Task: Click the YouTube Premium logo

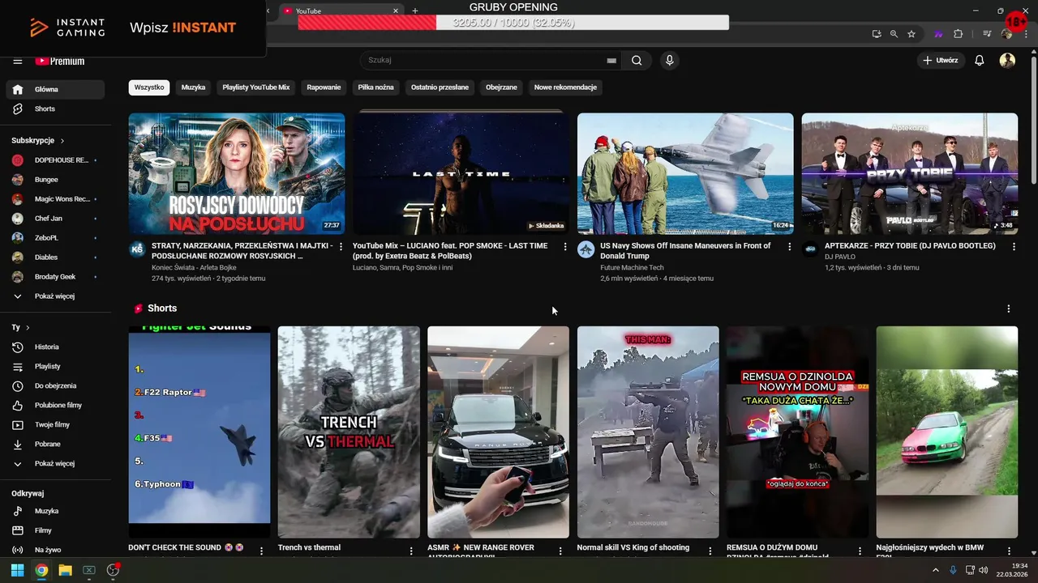Action: point(59,61)
